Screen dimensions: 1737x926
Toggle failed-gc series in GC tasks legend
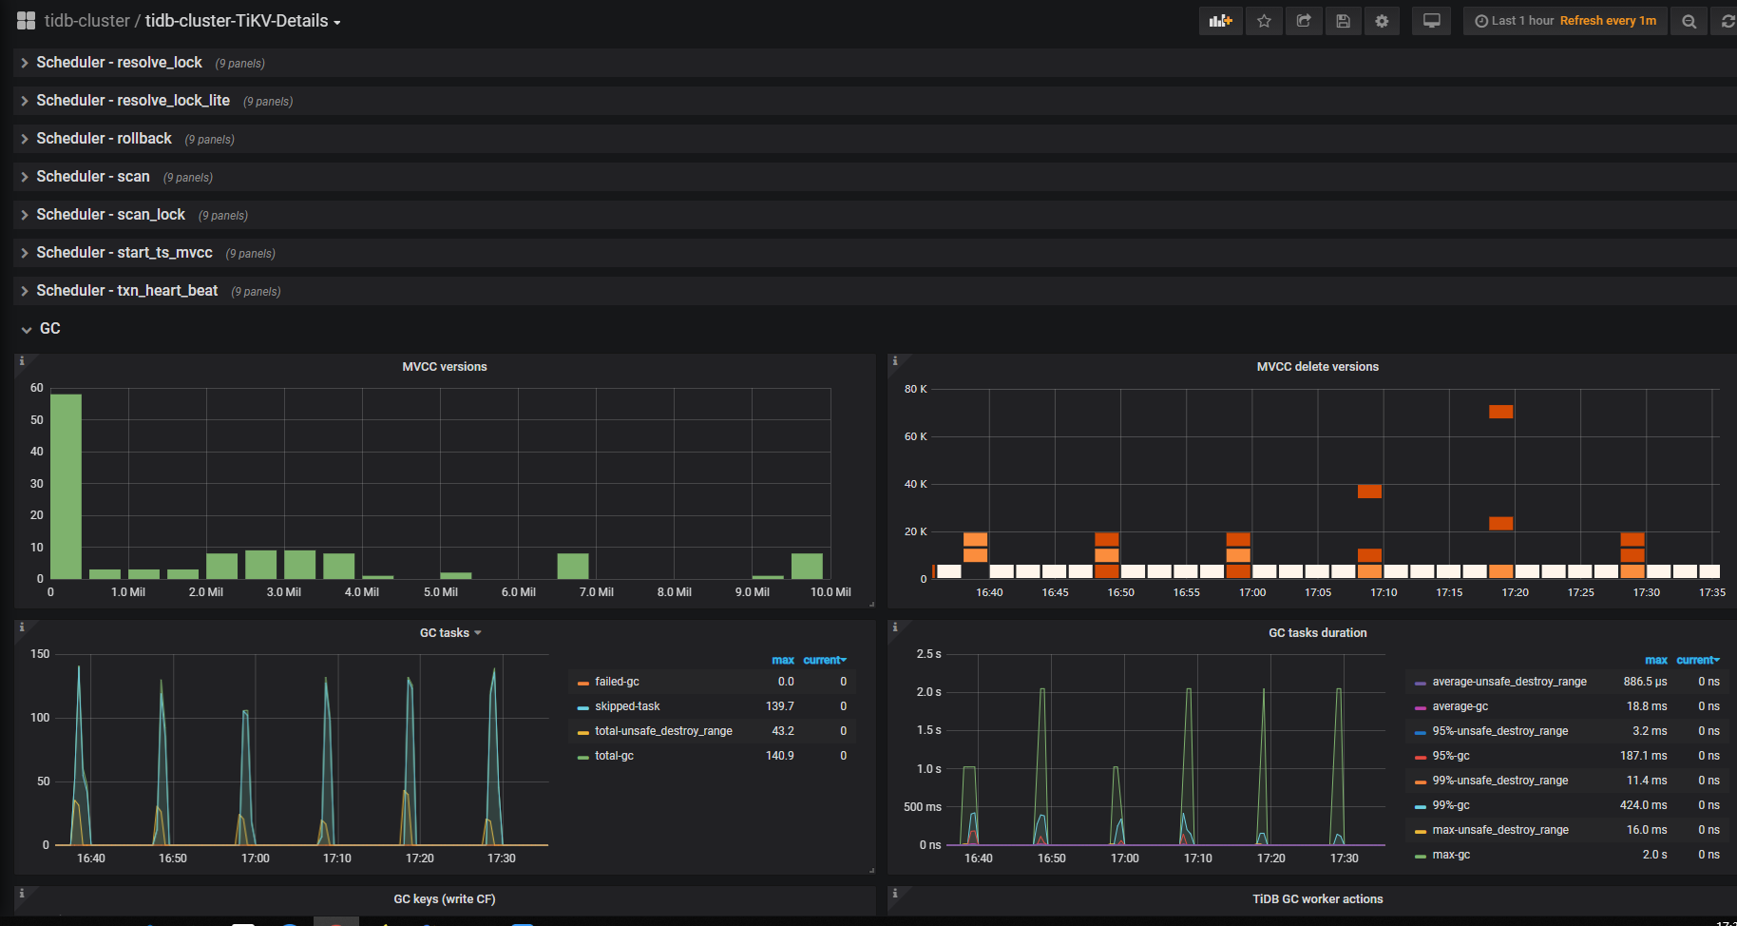pyautogui.click(x=617, y=682)
